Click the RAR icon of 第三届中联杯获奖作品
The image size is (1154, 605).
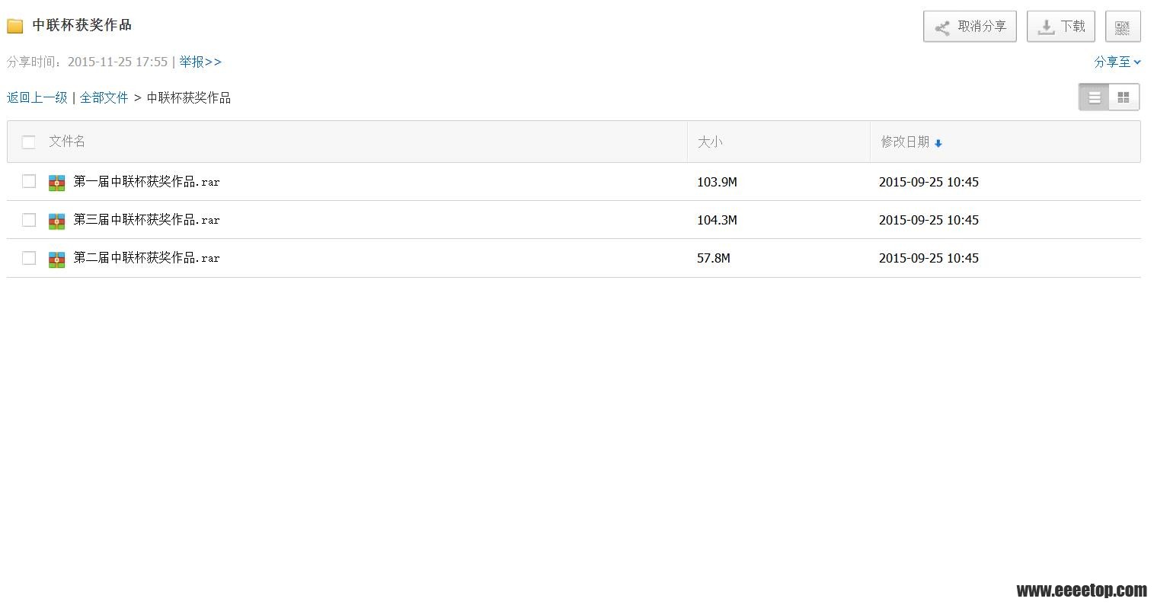coord(56,221)
